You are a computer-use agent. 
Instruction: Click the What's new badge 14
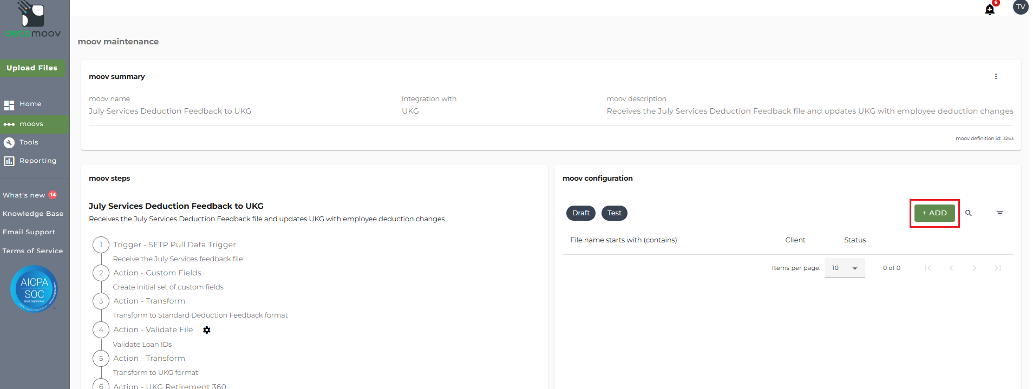pyautogui.click(x=53, y=195)
